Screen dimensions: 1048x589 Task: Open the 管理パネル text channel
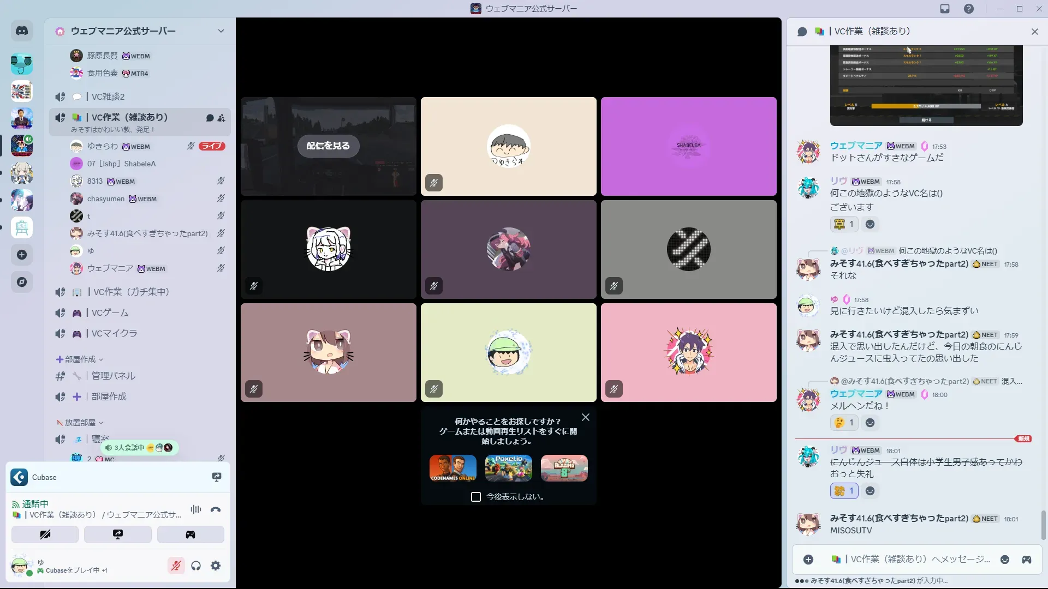click(x=114, y=376)
